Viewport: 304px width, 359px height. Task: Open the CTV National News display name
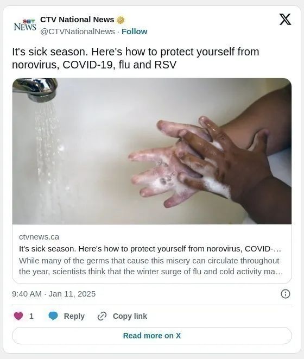tap(77, 20)
